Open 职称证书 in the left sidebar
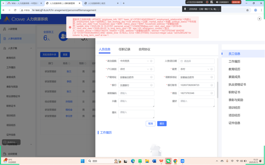This screenshot has width=265, height=165. click(11, 106)
